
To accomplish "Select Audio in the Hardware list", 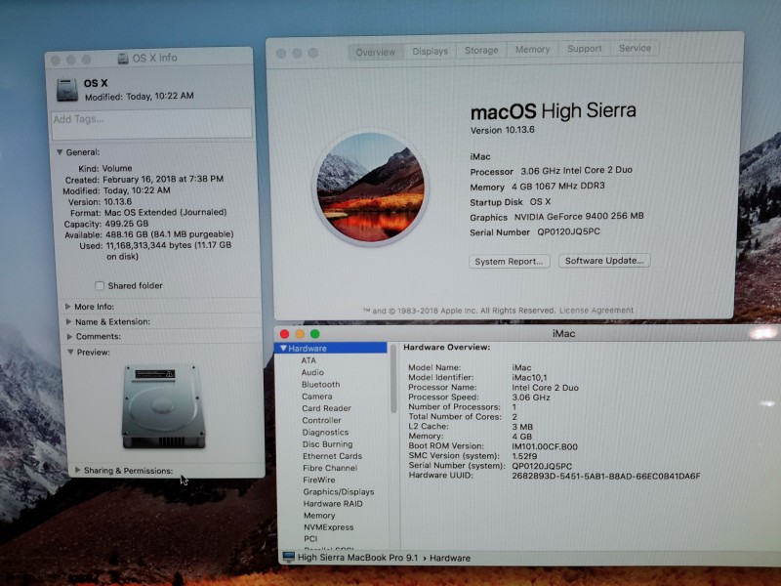I will point(312,372).
